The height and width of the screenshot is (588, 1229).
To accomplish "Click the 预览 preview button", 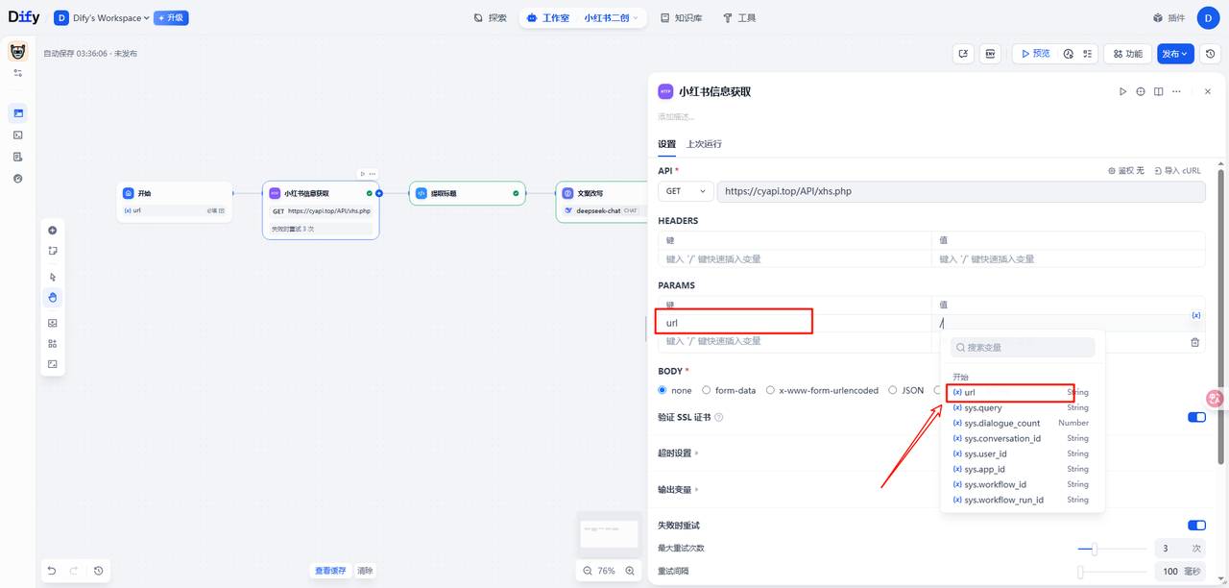I will 1035,54.
